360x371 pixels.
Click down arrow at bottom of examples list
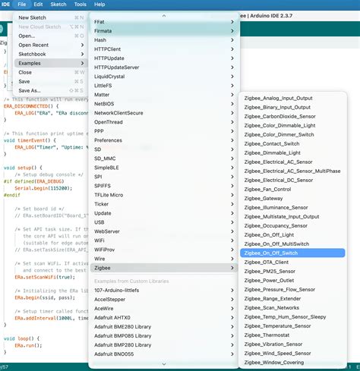coord(164,364)
